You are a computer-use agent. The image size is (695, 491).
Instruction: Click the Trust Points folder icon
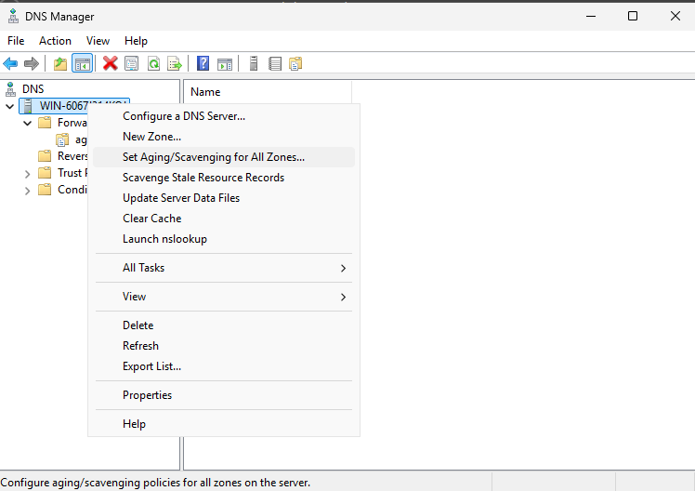pos(45,173)
